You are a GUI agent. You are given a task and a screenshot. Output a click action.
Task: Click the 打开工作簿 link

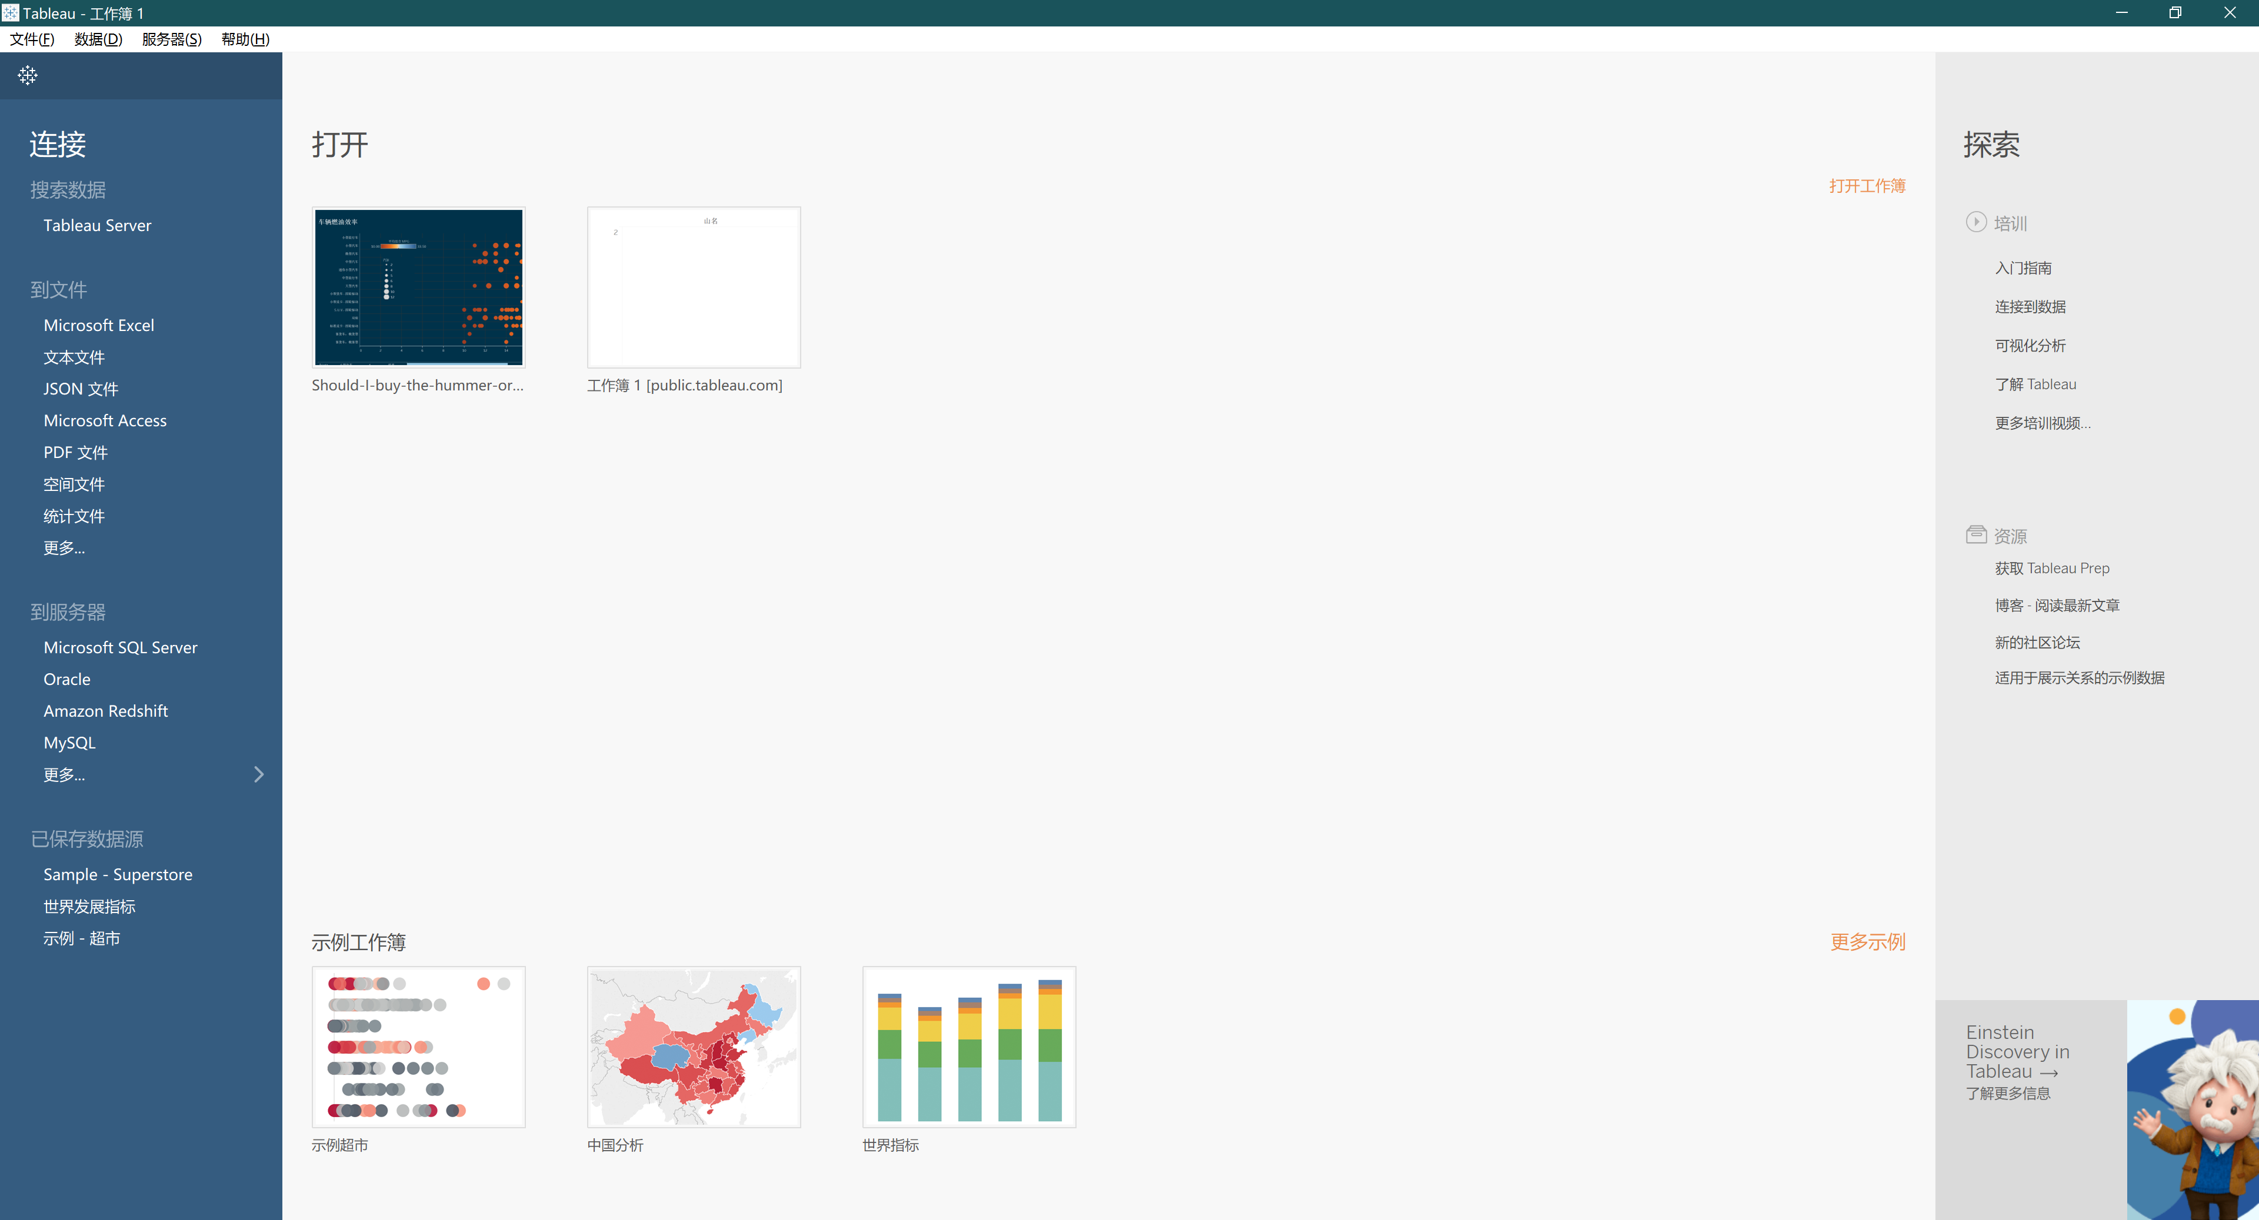(1867, 186)
